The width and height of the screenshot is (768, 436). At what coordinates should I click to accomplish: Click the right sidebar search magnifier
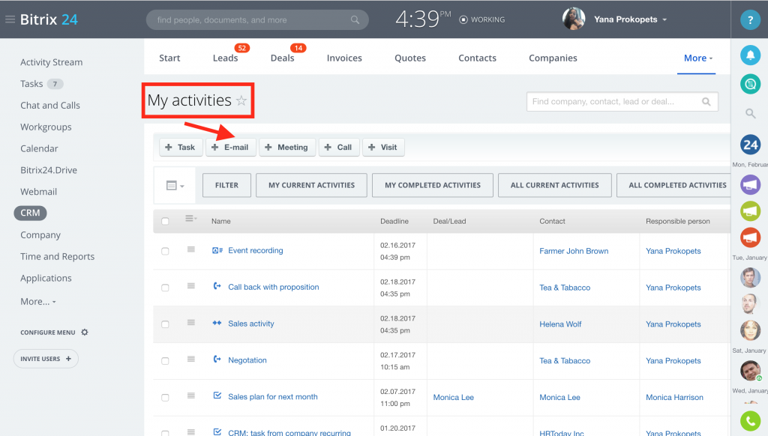[x=750, y=114]
